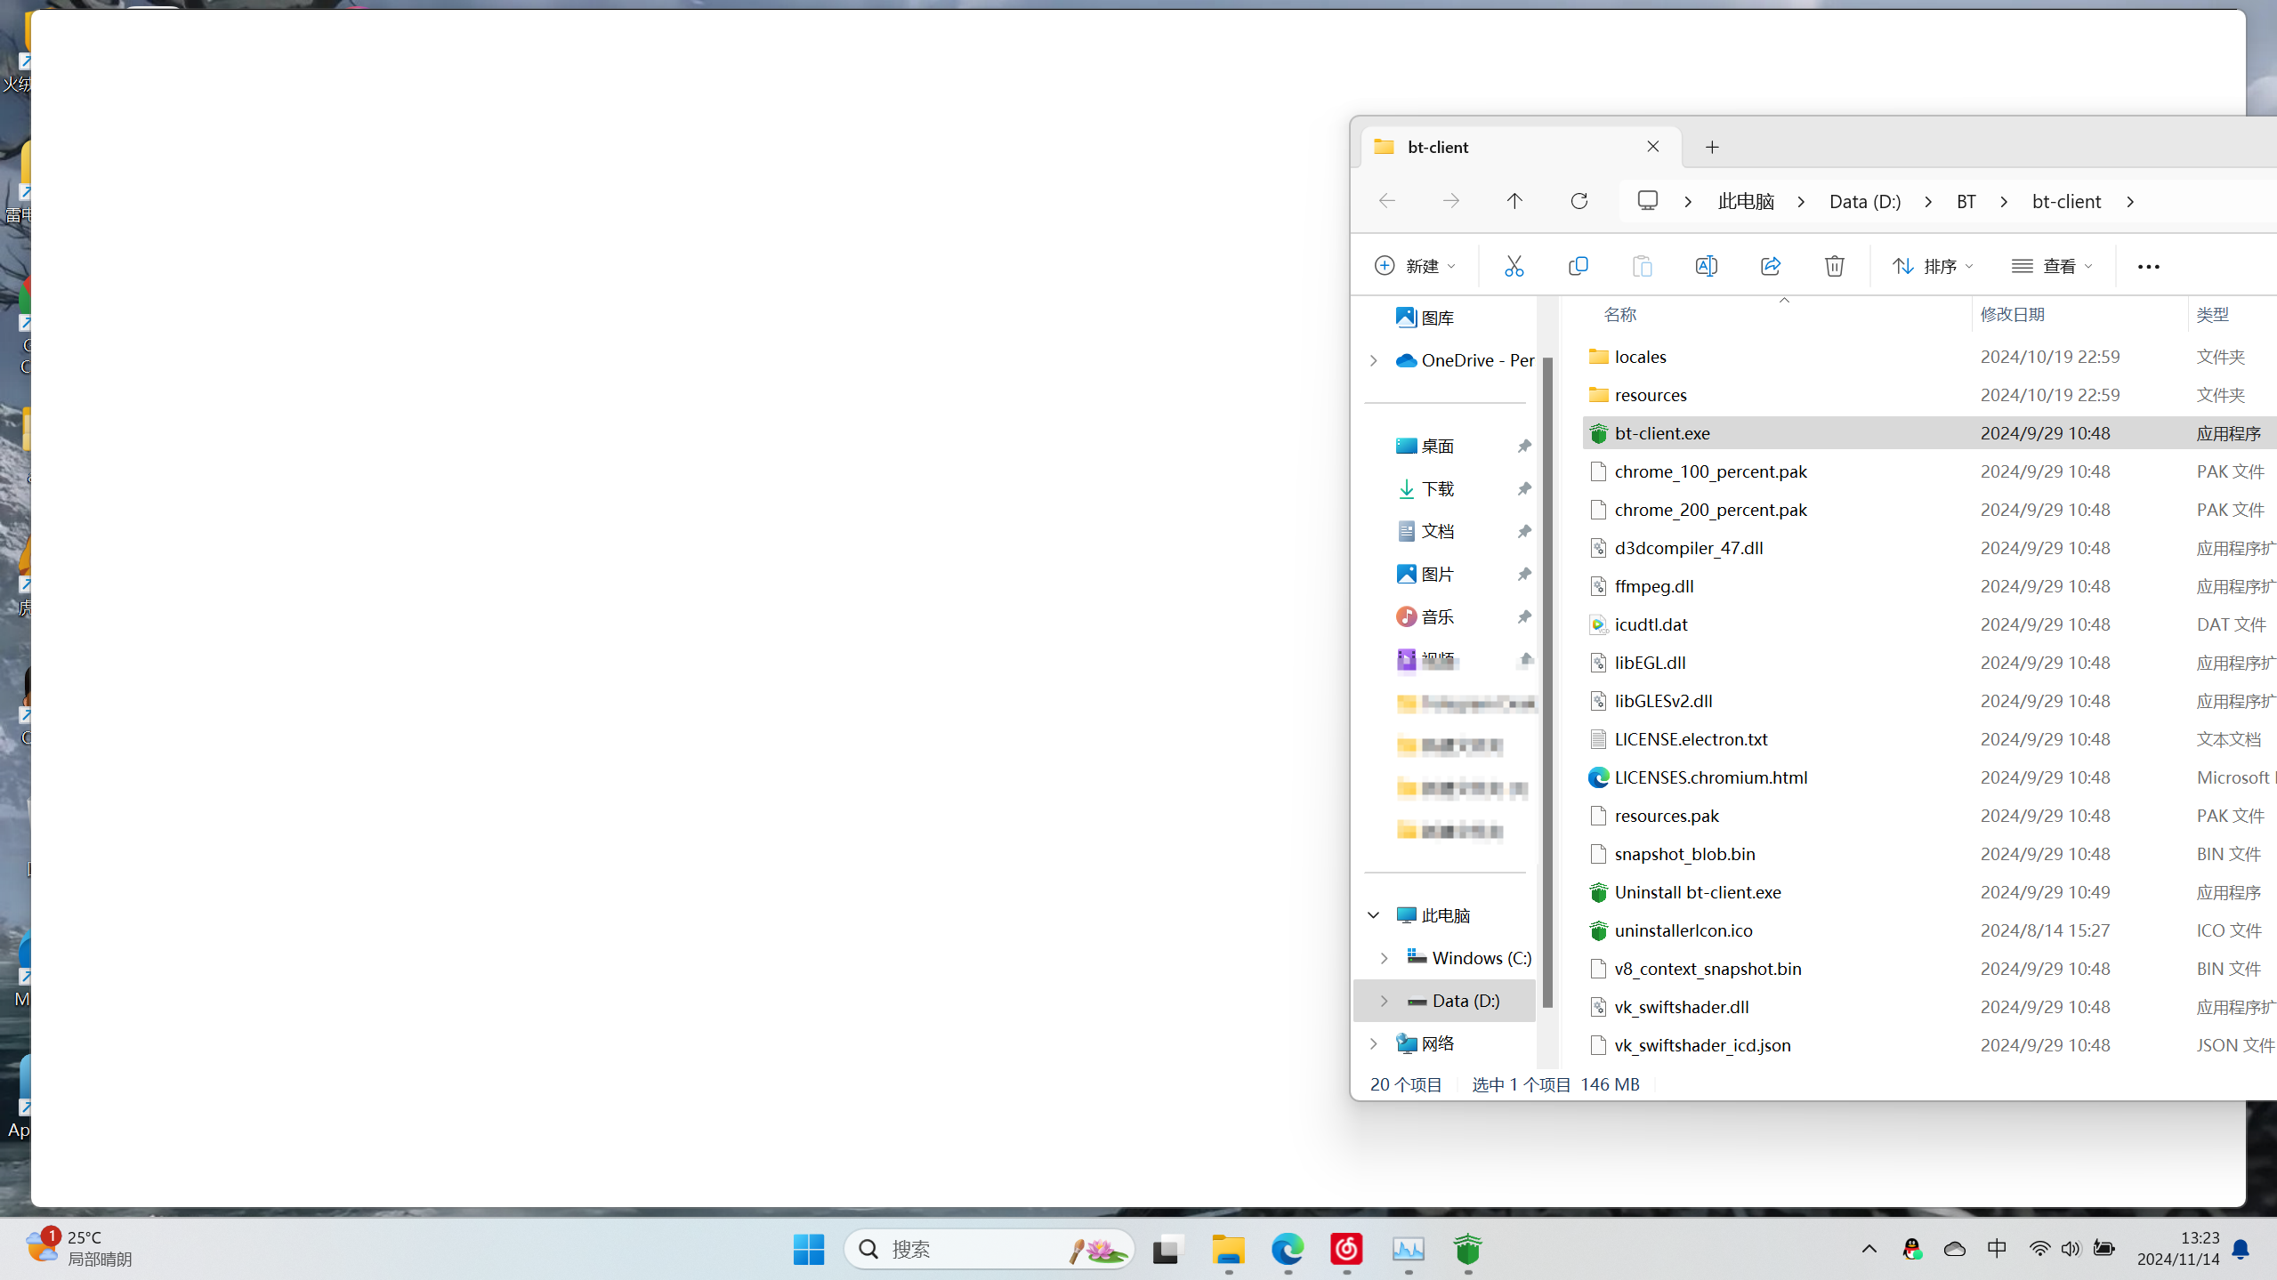Open the notification bell
The width and height of the screenshot is (2277, 1280).
(2241, 1249)
